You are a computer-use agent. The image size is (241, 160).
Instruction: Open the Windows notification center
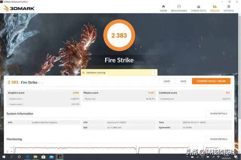[236, 157]
